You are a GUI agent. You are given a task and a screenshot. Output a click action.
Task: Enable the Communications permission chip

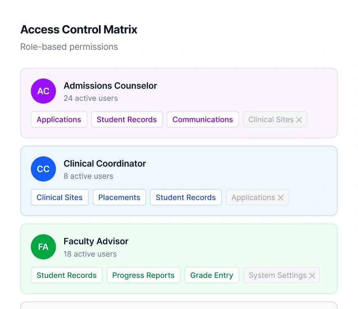(202, 119)
